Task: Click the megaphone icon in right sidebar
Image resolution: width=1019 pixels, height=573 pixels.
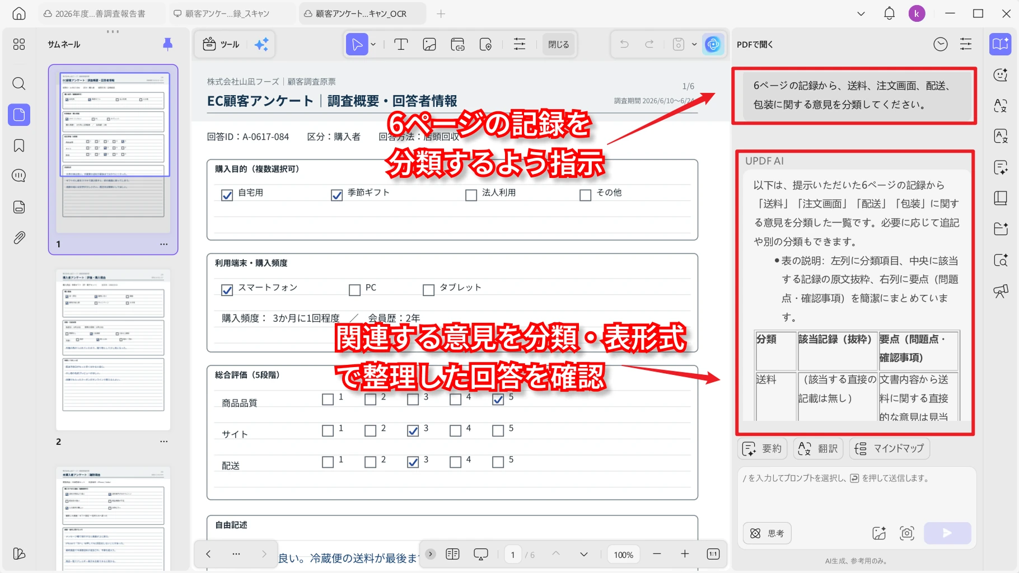Action: (1001, 291)
